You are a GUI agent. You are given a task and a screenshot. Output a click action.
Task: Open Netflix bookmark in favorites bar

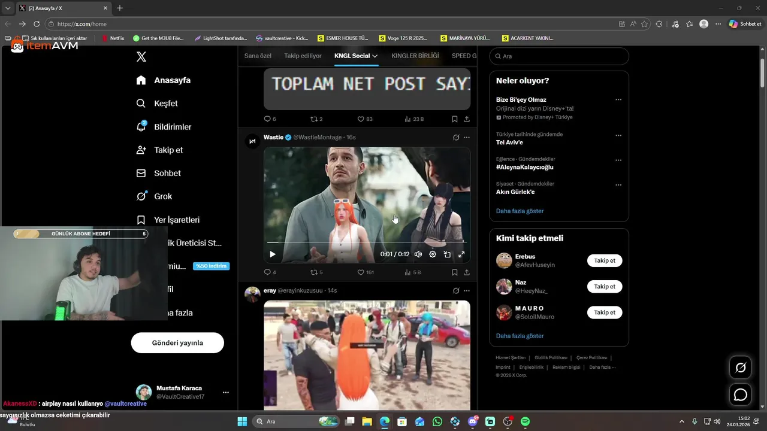coord(113,38)
